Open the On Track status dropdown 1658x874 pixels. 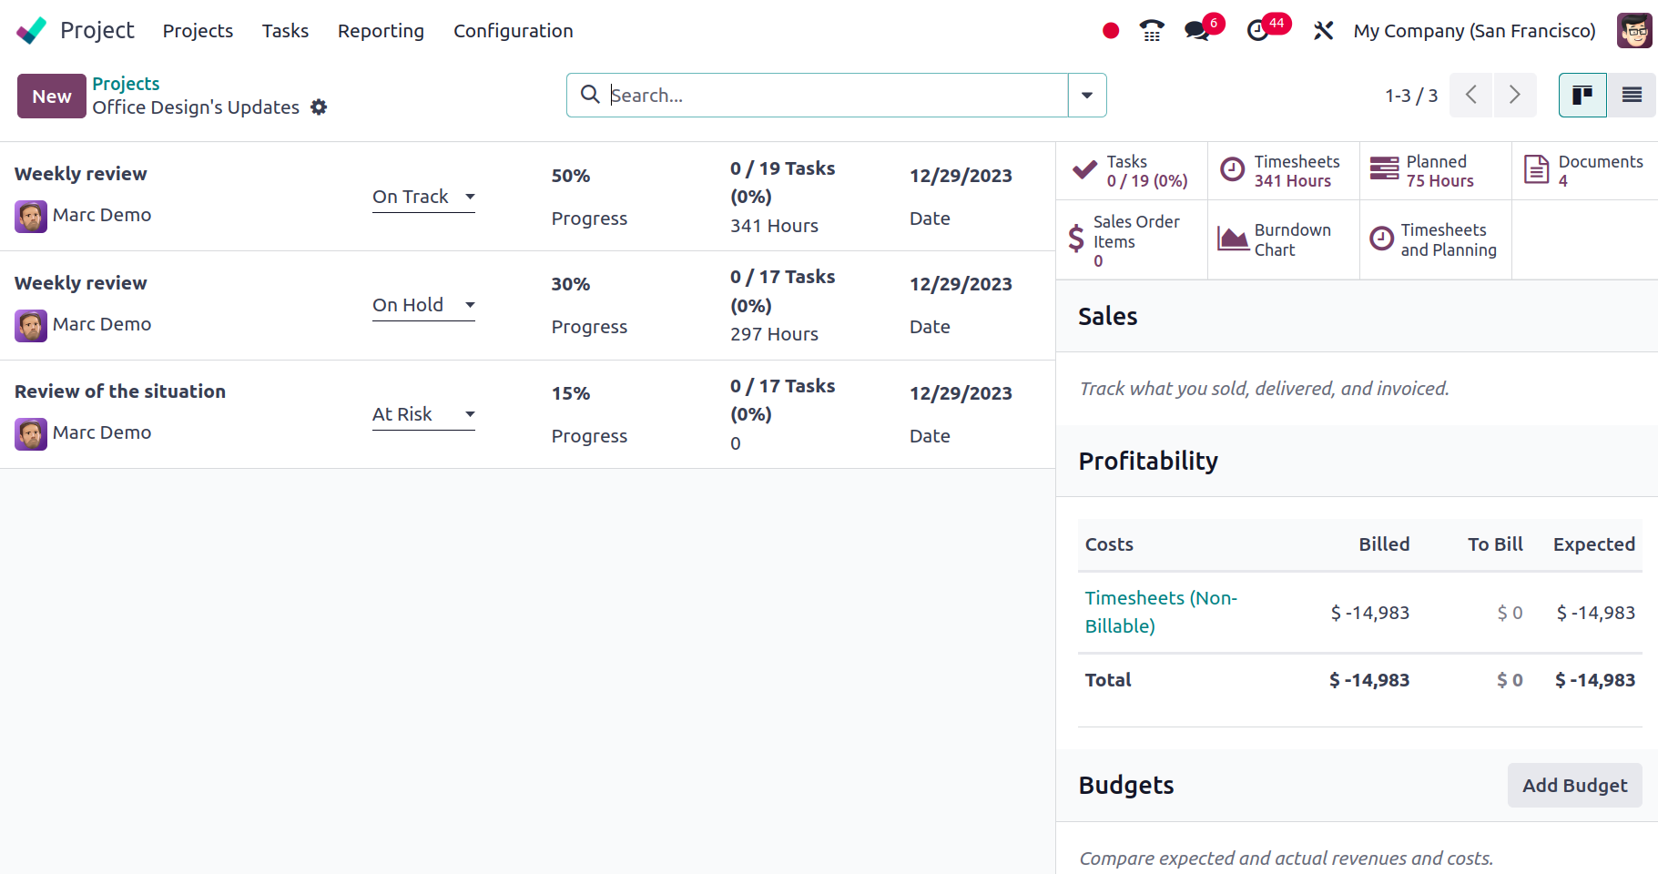point(423,197)
